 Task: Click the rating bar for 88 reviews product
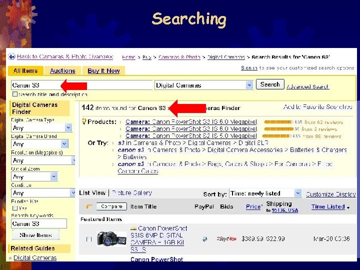277,136
